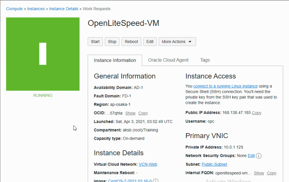This screenshot has width=289, height=182.
Task: Click the Availability Domain value AD-1
Action: tap(138, 88)
